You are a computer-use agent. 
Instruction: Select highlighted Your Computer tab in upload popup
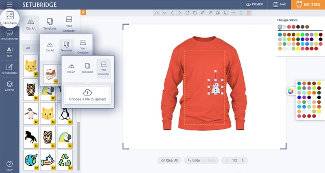click(x=104, y=68)
